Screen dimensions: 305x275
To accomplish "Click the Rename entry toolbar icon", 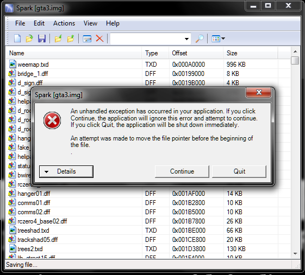I will click(x=87, y=39).
